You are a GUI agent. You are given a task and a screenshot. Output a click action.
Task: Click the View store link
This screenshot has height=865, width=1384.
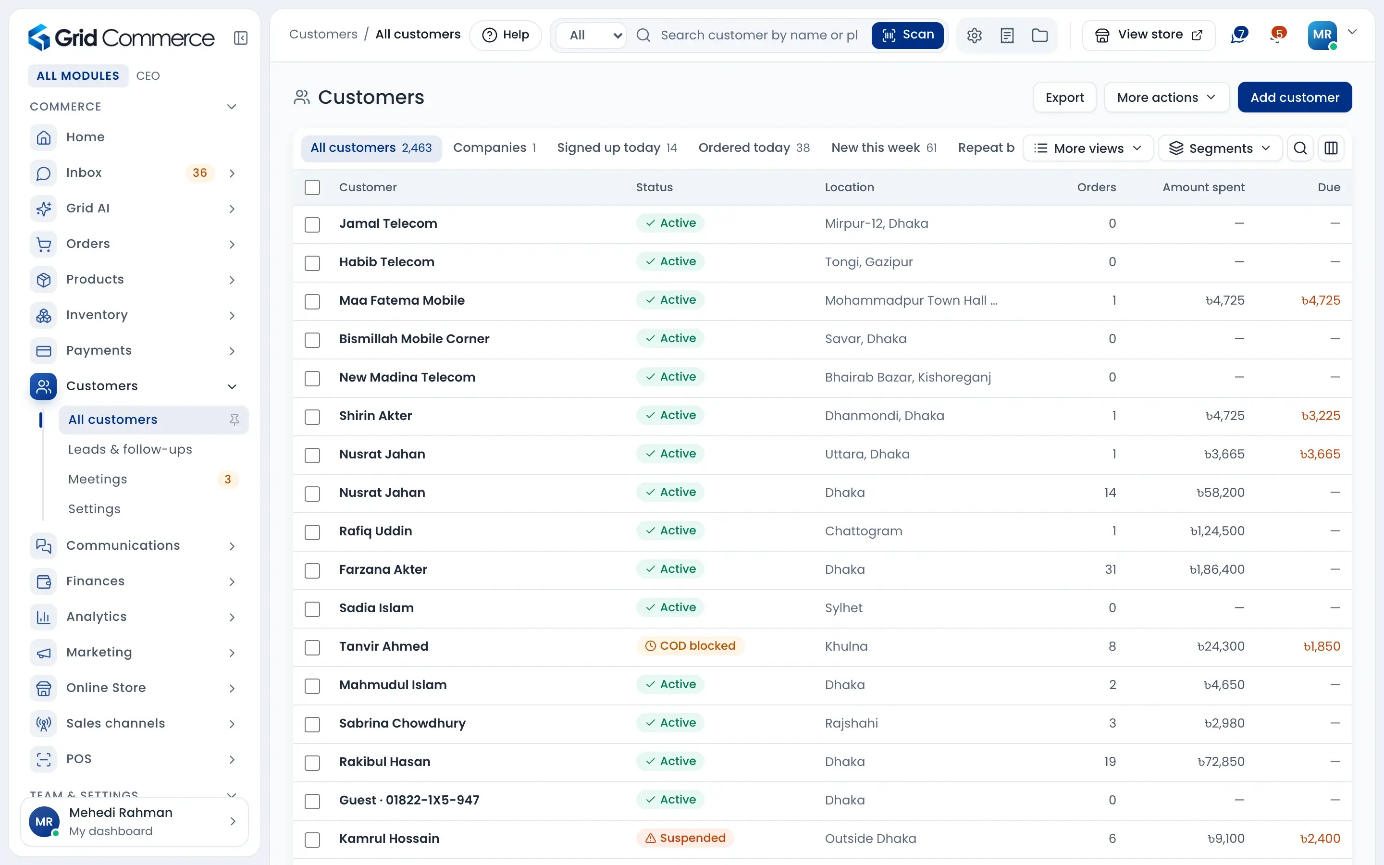click(1149, 35)
